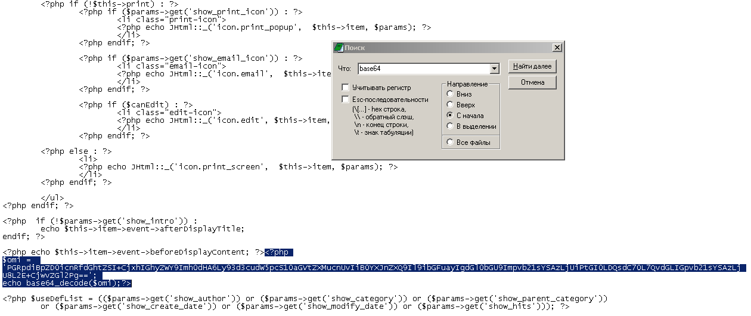Viewport: 751px width, 316px height.
Task: Choose the С начала radio option
Action: (x=450, y=116)
